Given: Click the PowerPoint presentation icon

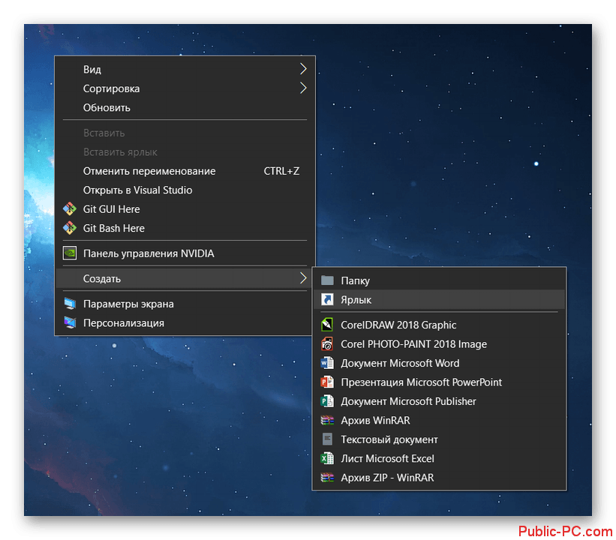Looking at the screenshot, I should (327, 382).
